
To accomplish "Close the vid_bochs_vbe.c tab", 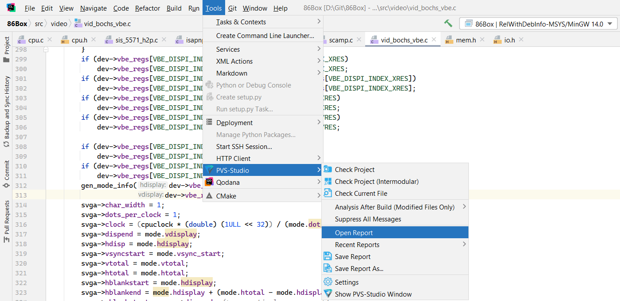I will (x=434, y=40).
